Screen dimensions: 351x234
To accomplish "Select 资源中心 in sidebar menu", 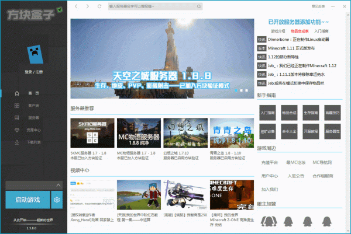I will (33, 130).
